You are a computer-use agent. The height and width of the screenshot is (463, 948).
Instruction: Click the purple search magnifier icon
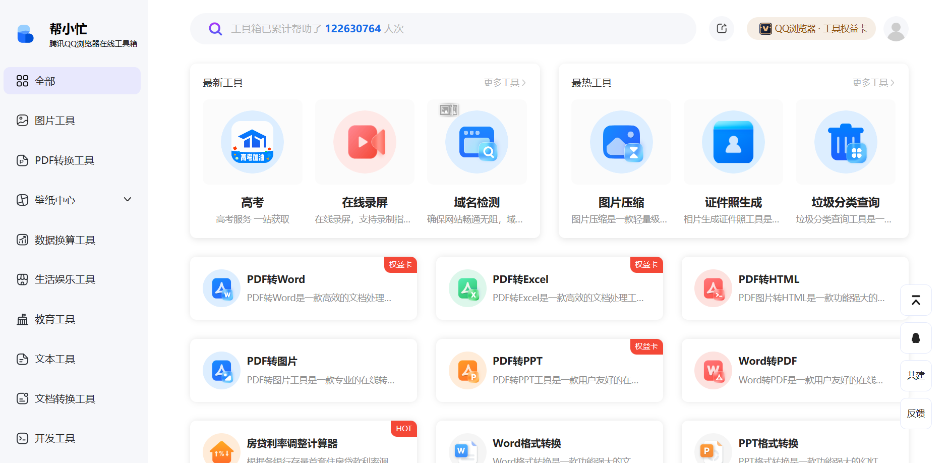pos(215,29)
